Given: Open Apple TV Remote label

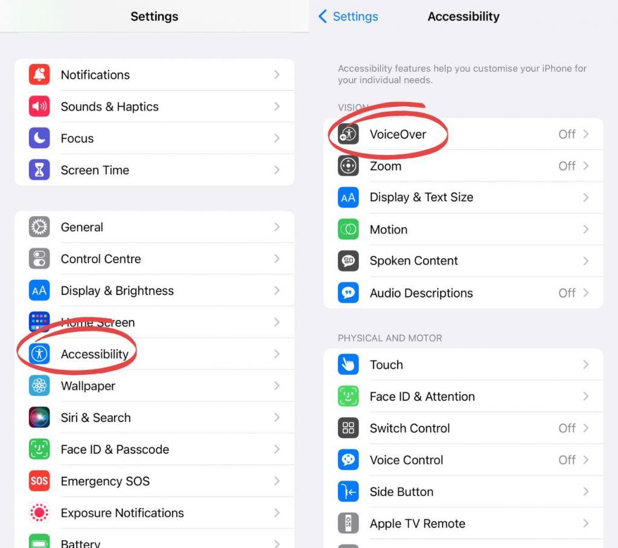Looking at the screenshot, I should pyautogui.click(x=418, y=523).
